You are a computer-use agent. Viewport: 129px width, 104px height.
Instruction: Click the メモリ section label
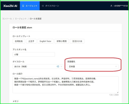click(16, 101)
